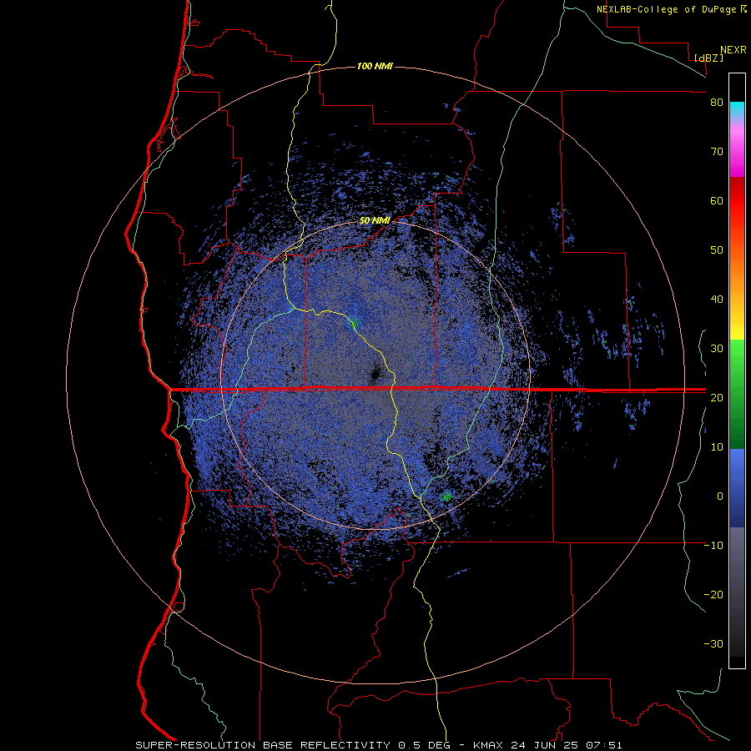The height and width of the screenshot is (751, 751).
Task: Click the dBZ unit label above the color bar
Action: pyautogui.click(x=708, y=58)
